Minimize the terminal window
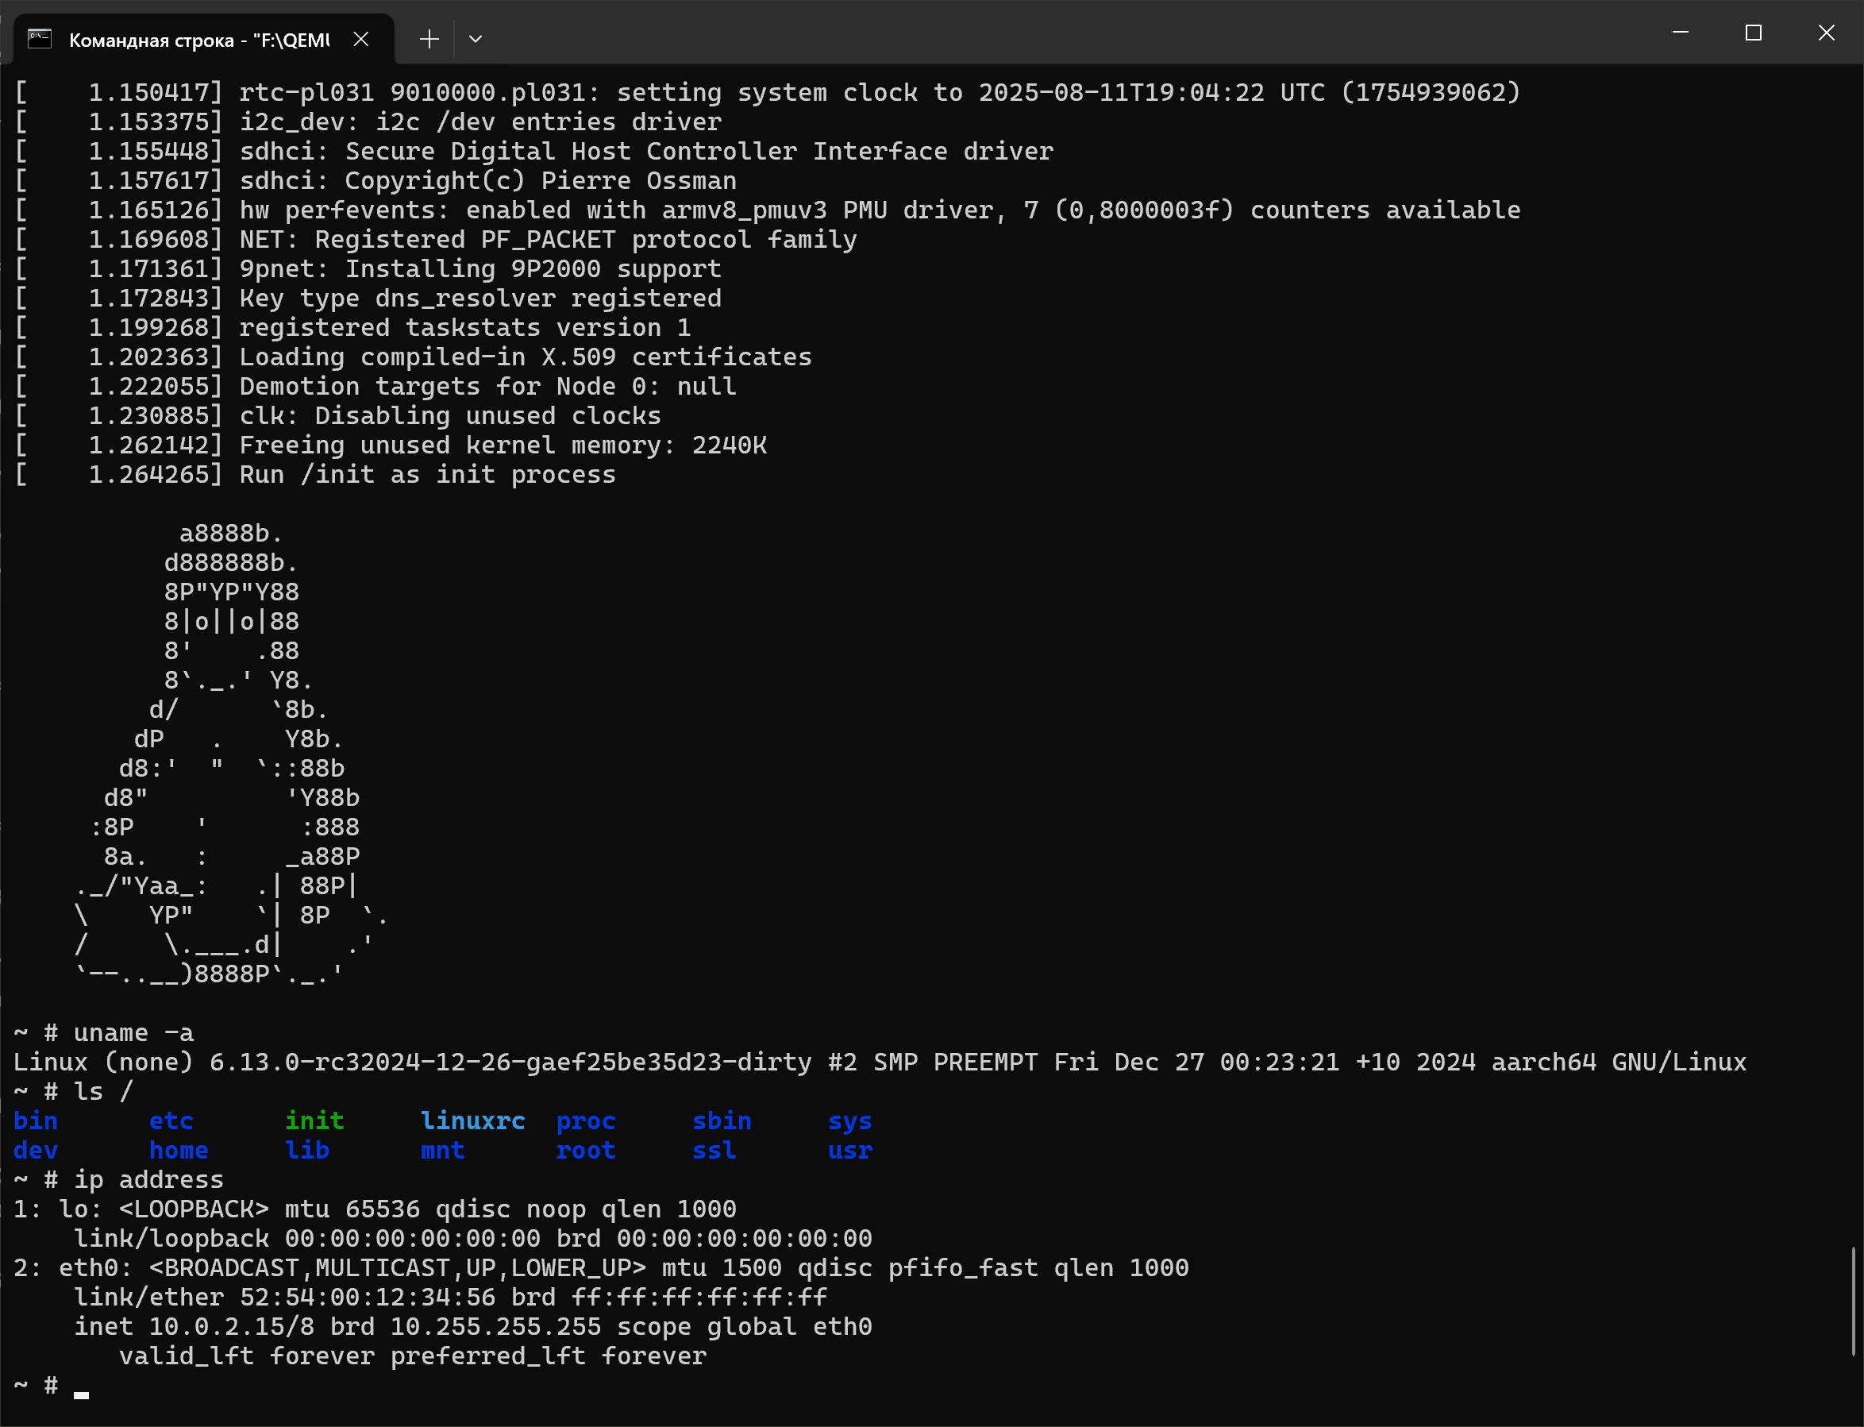The height and width of the screenshot is (1427, 1864). pos(1680,33)
